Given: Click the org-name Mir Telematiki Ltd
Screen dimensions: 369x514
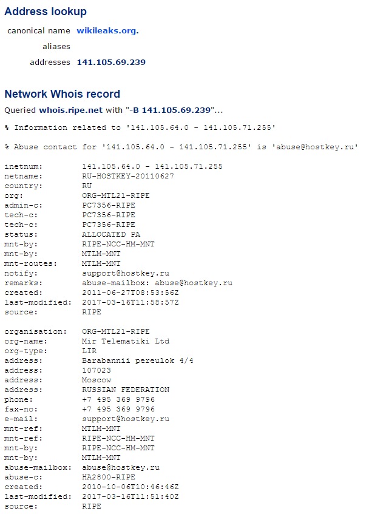Looking at the screenshot, I should pos(126,341).
